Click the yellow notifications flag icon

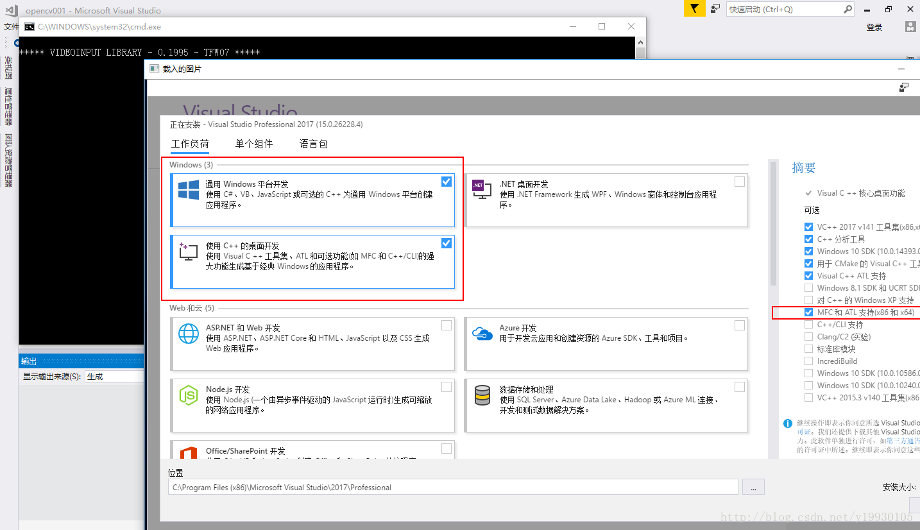coord(694,8)
